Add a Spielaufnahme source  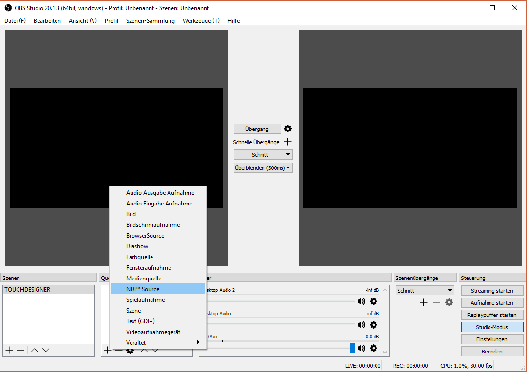click(x=157, y=300)
